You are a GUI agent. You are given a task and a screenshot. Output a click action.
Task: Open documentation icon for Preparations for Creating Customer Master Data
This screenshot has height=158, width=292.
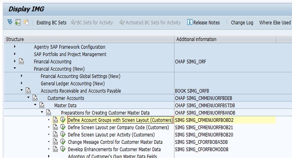[x=49, y=113]
